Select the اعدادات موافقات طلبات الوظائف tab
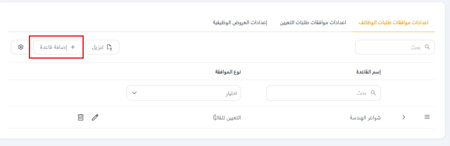The width and height of the screenshot is (450, 146). 393,23
